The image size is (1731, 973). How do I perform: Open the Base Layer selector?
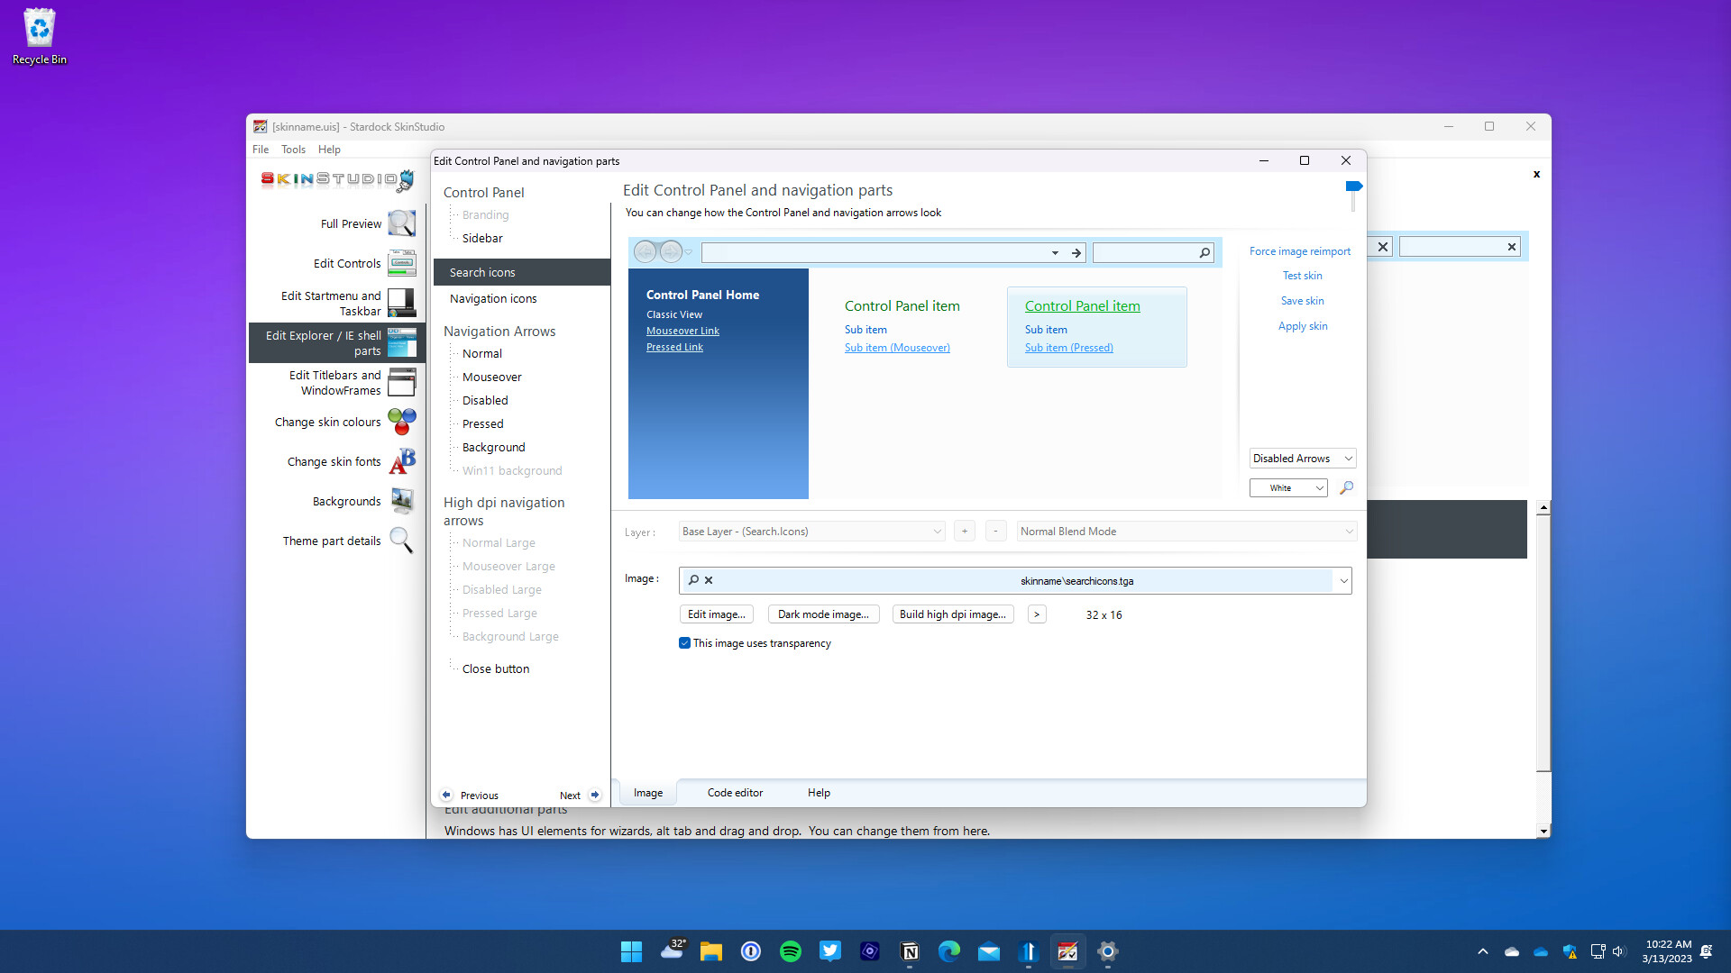[x=810, y=531]
